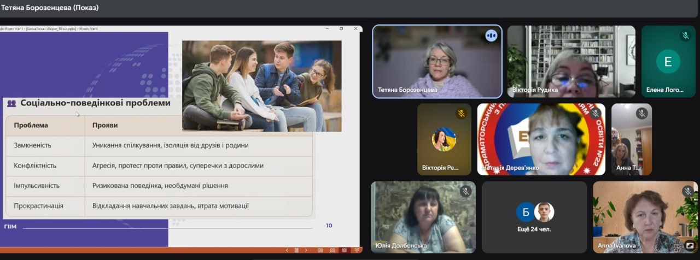Click the muted mic icon on Юлія Долбенська's tile
This screenshot has width=700, height=260.
465,191
